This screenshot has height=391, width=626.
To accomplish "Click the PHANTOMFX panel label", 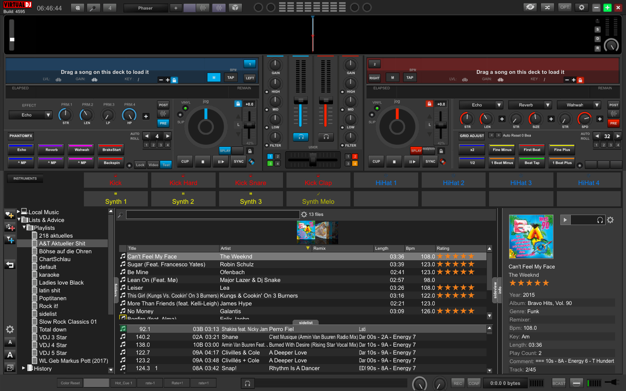I will point(21,136).
